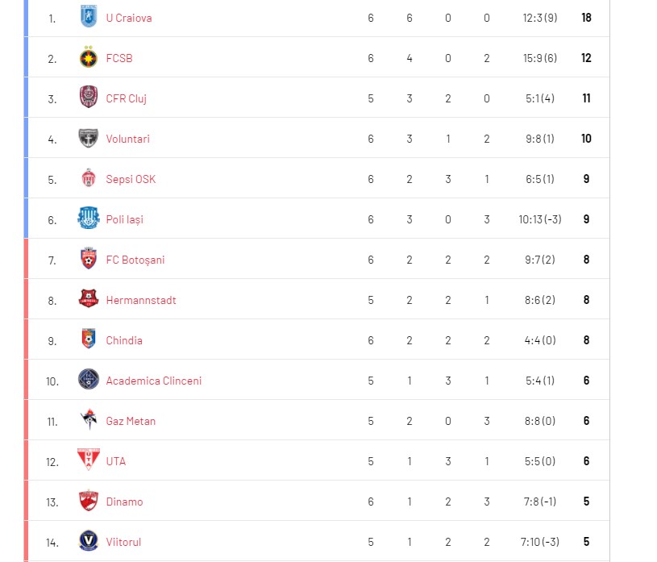The width and height of the screenshot is (657, 562).
Task: Click the Voluntari team badge
Action: [x=88, y=139]
